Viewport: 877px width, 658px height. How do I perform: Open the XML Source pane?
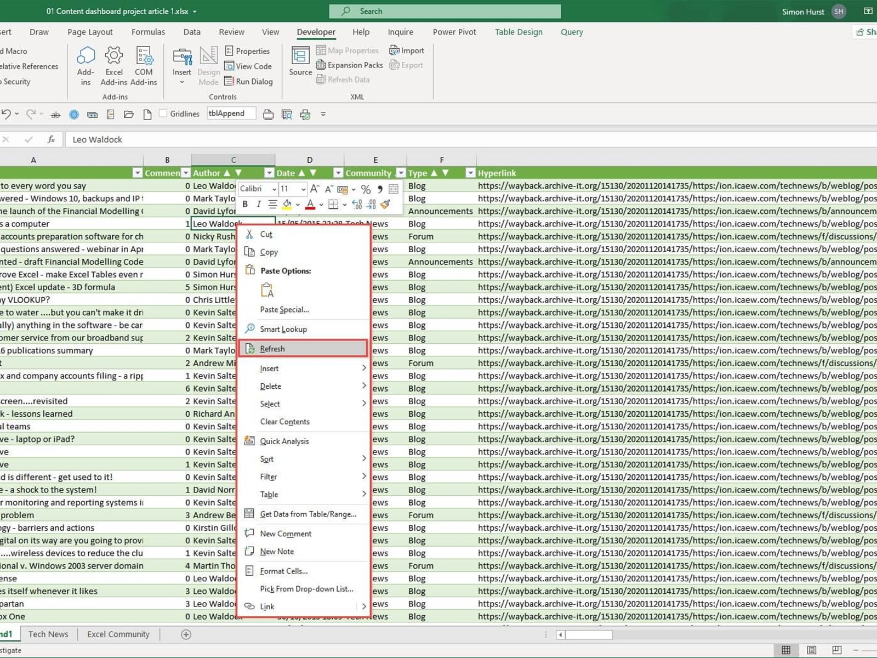coord(300,61)
